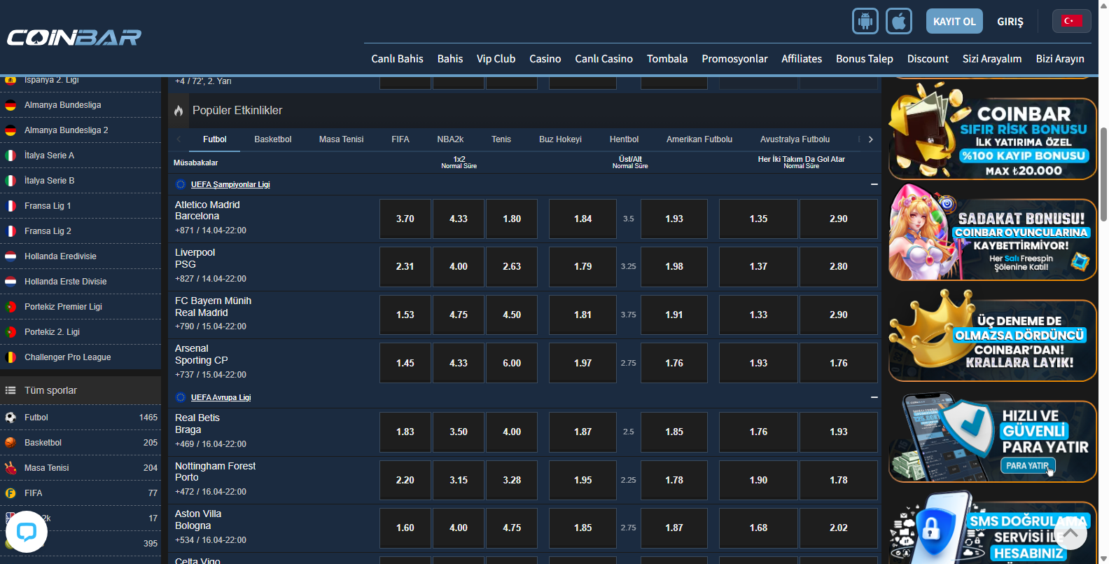
Task: Select 3.70 odds for Atletico Madrid win
Action: pos(405,219)
